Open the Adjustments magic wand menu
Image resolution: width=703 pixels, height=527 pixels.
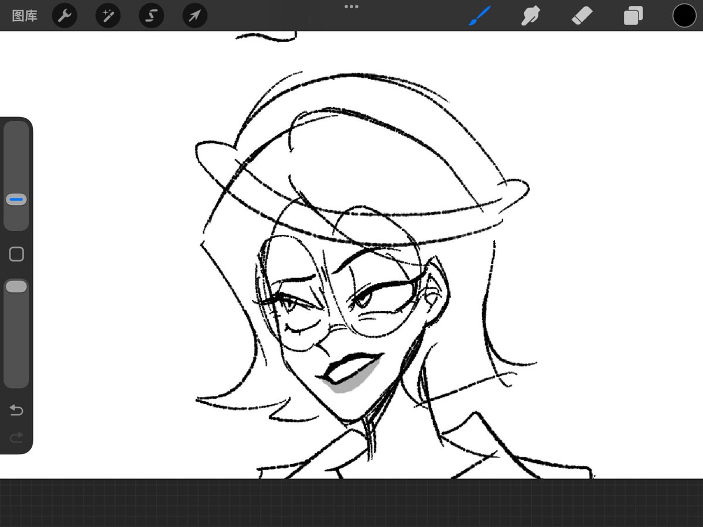tap(108, 16)
